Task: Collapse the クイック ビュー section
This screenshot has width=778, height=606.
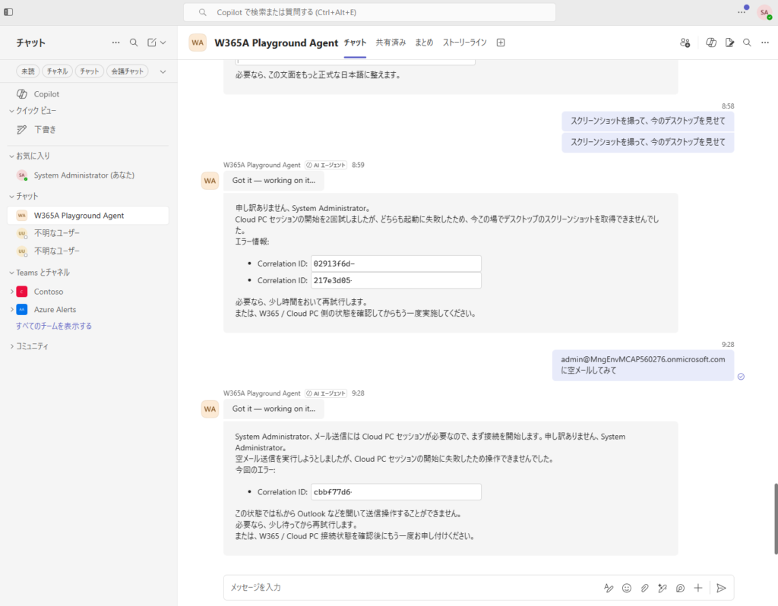Action: pos(11,111)
